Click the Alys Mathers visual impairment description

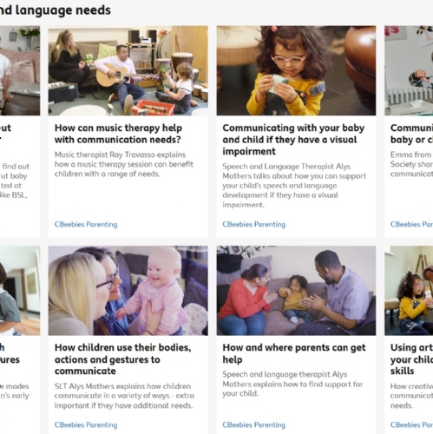pyautogui.click(x=294, y=186)
